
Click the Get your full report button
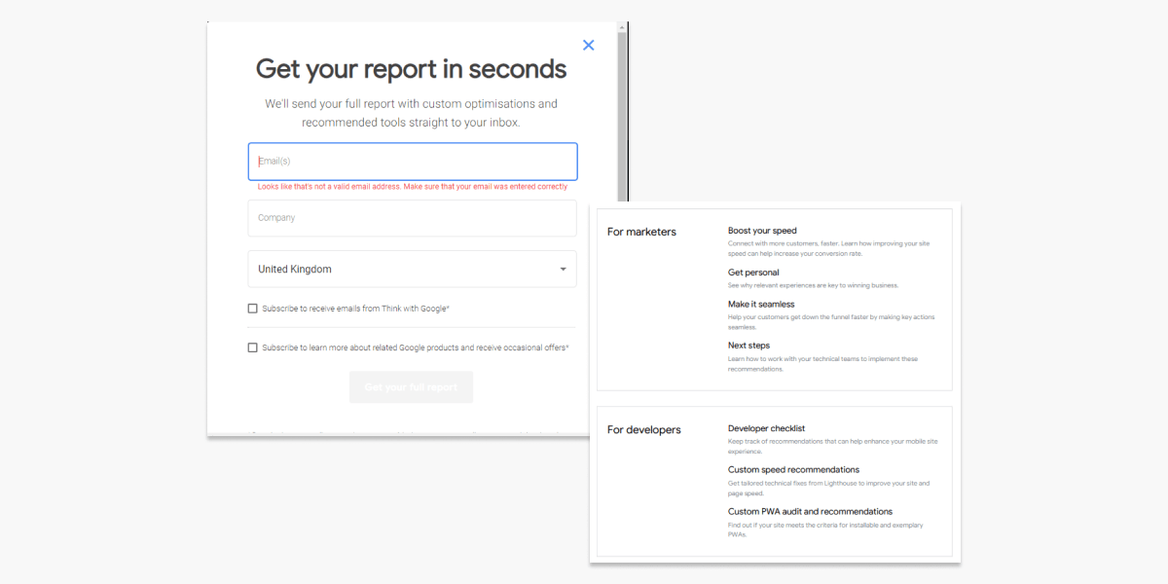click(411, 386)
